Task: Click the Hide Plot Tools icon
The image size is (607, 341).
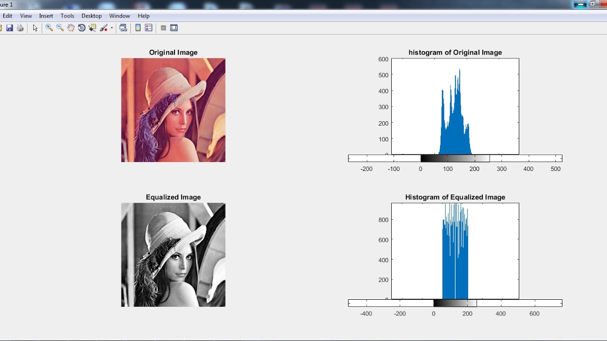Action: pos(163,28)
